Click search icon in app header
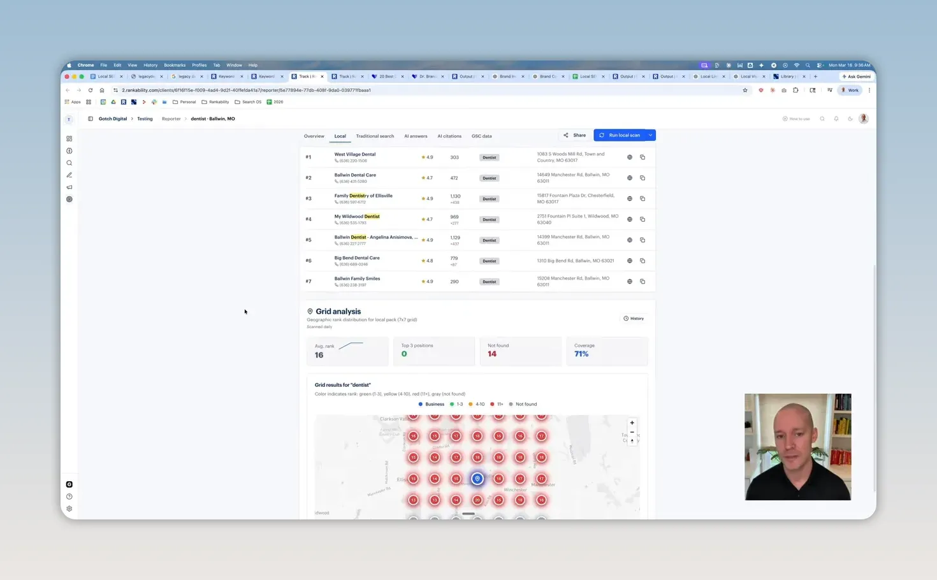The width and height of the screenshot is (937, 580). click(x=822, y=119)
